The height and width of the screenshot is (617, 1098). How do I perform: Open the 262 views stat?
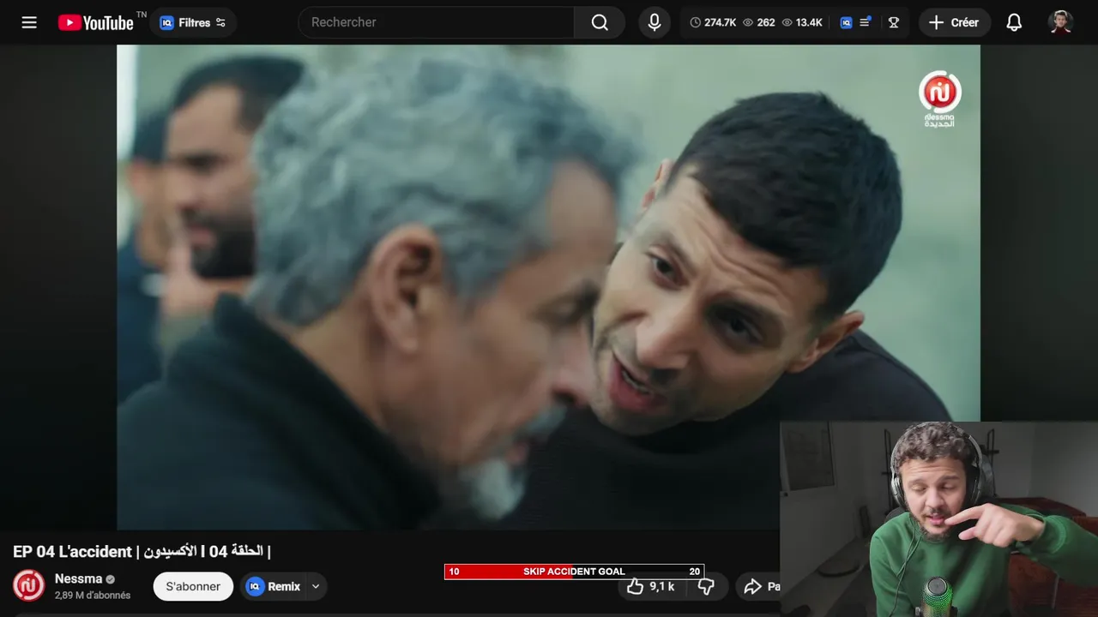758,22
